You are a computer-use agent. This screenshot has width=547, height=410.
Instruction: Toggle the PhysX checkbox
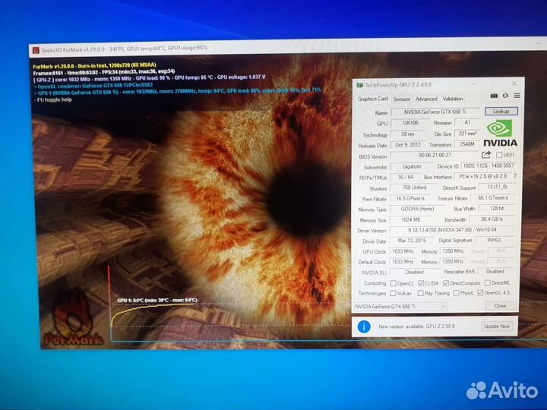[456, 293]
